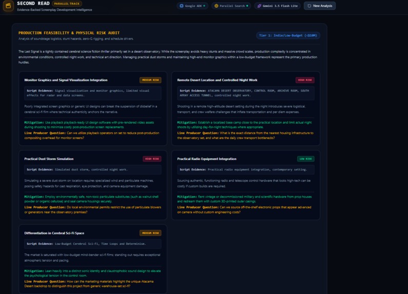The image size is (408, 294).
Task: Start a New Analysis
Action: click(x=320, y=6)
